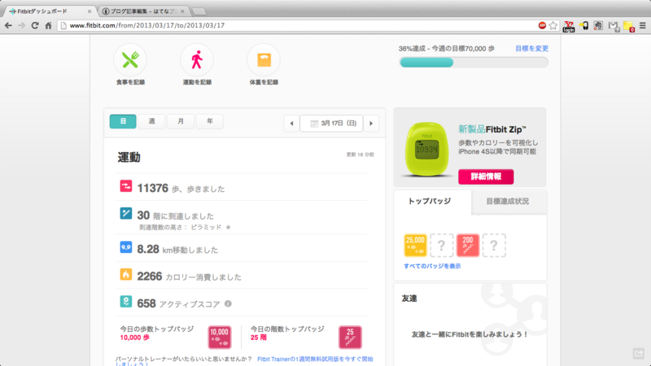Go to the next day arrow

coord(371,124)
